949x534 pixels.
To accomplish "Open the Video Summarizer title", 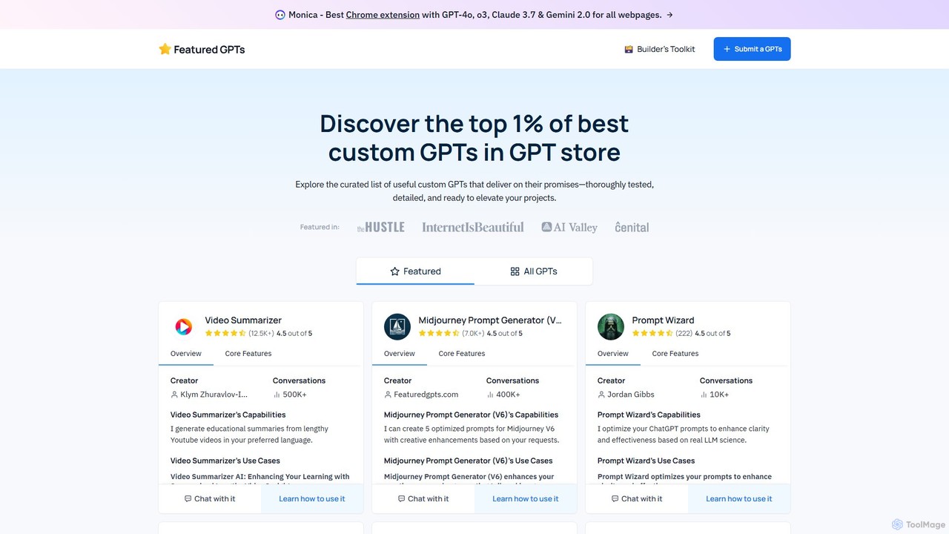I will pyautogui.click(x=243, y=320).
